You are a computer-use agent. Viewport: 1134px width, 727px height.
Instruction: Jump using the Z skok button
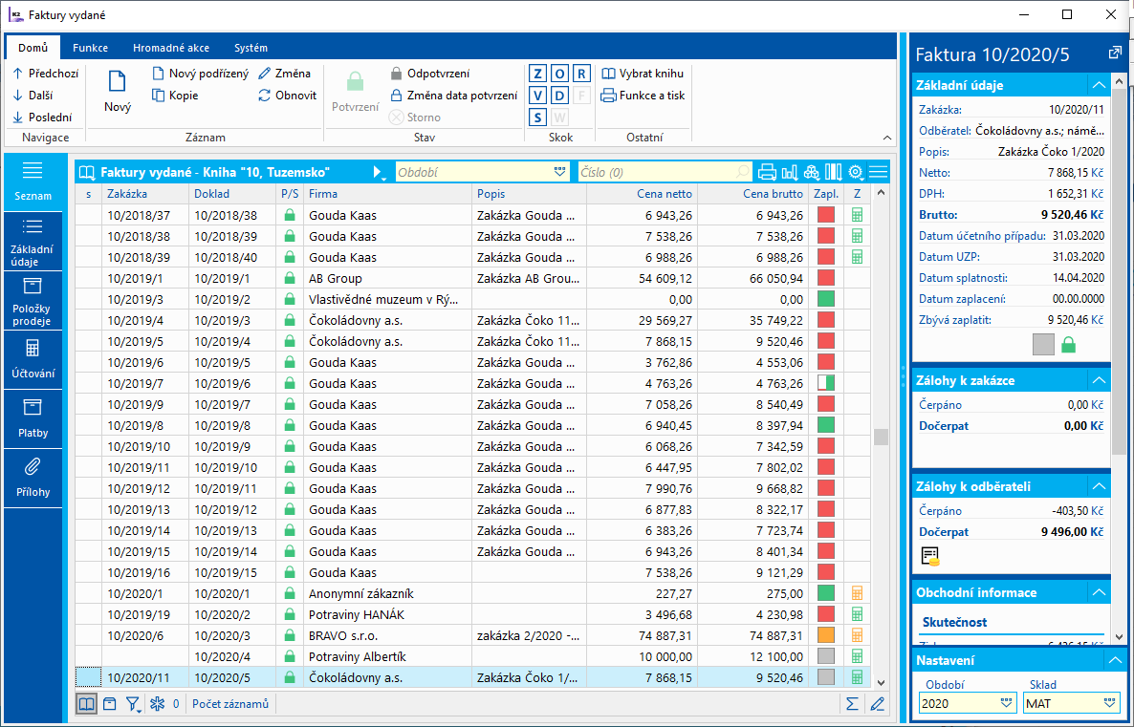(x=537, y=74)
